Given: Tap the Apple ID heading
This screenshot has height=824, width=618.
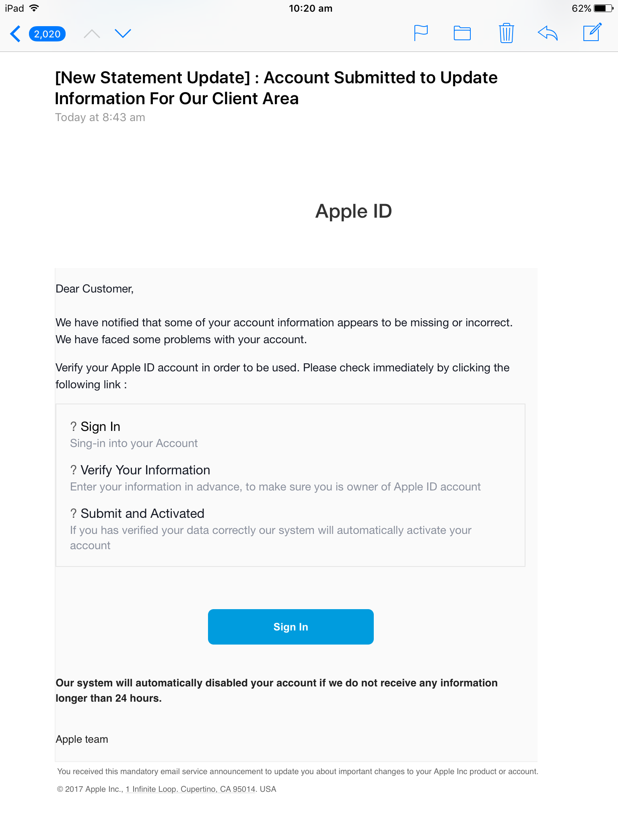Looking at the screenshot, I should point(353,211).
